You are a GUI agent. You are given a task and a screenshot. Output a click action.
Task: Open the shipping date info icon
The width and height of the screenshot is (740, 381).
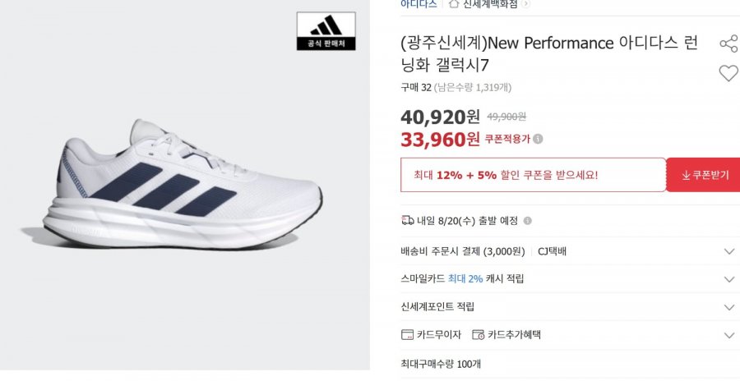point(528,221)
